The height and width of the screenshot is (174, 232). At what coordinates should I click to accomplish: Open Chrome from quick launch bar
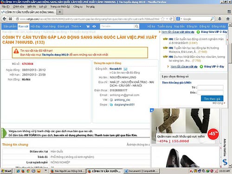tap(28, 171)
